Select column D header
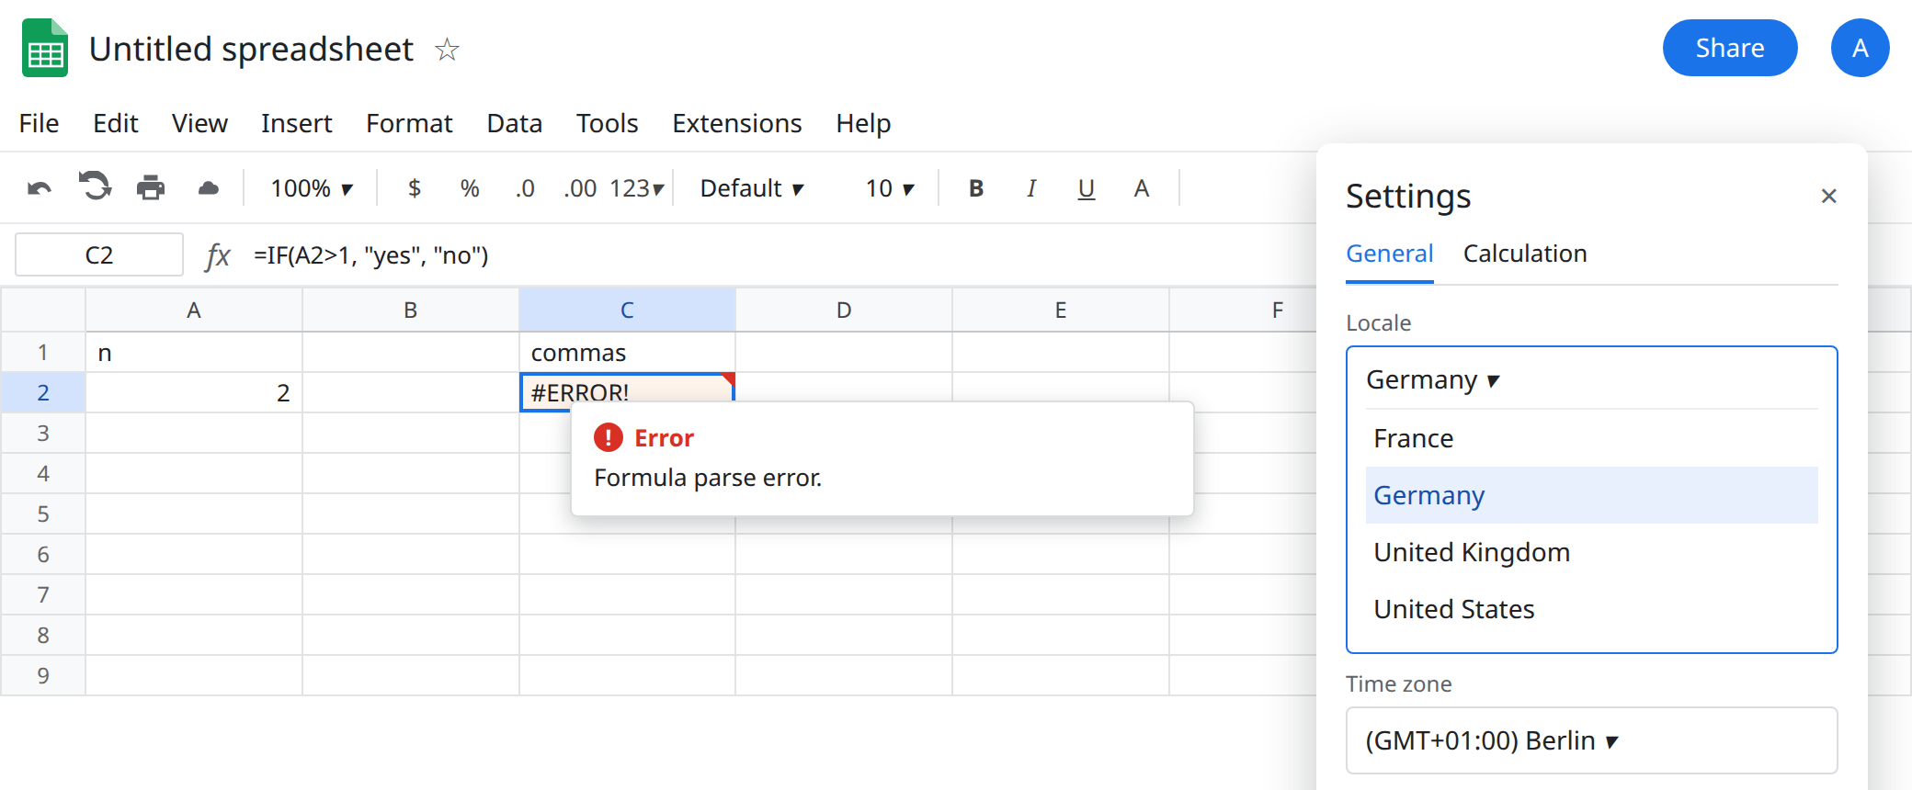 pos(844,310)
